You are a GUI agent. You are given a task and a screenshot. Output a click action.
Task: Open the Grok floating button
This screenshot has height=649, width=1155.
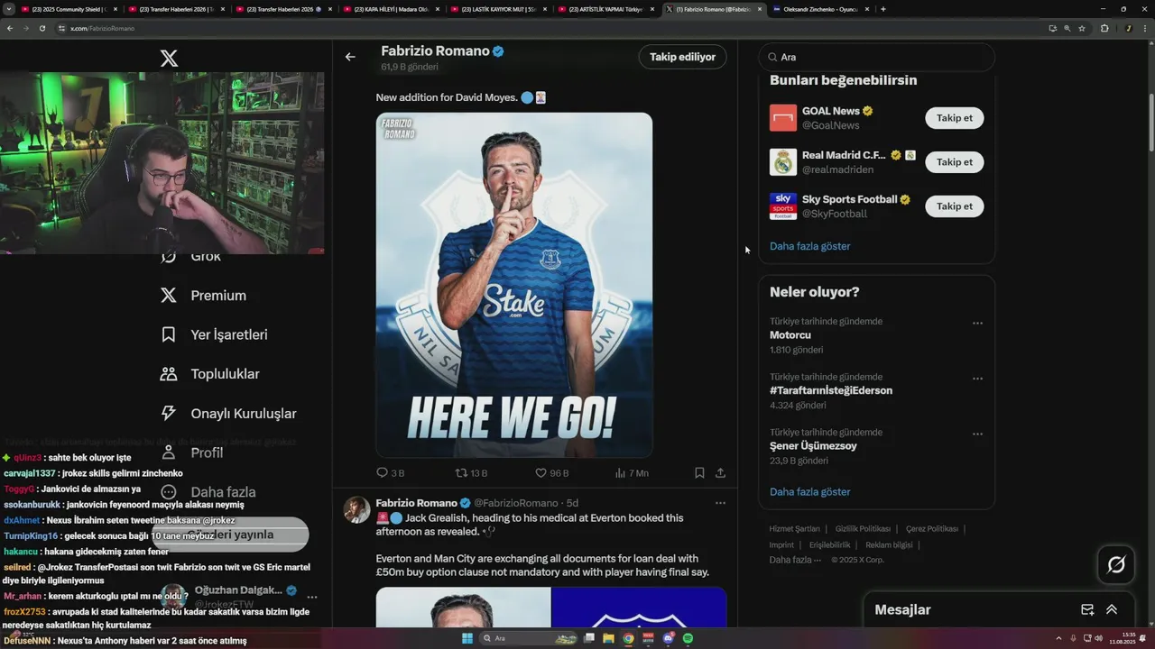click(1116, 565)
